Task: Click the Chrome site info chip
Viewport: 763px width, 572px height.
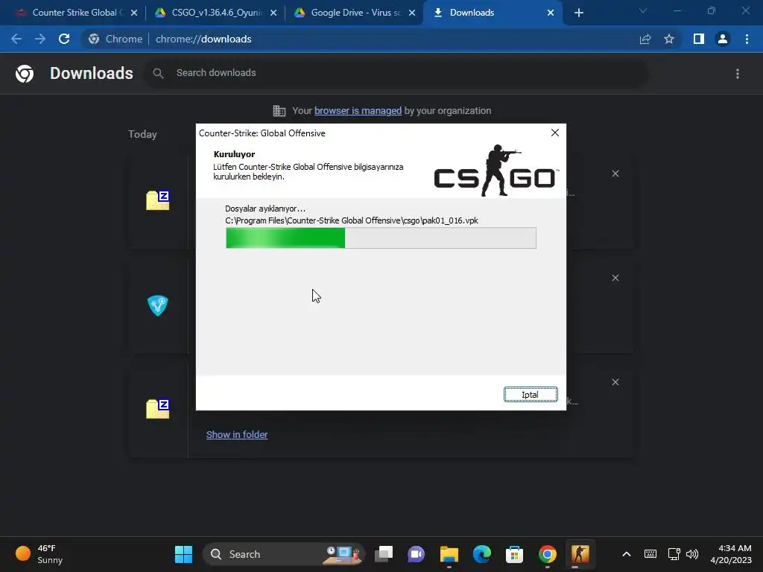Action: (x=115, y=39)
